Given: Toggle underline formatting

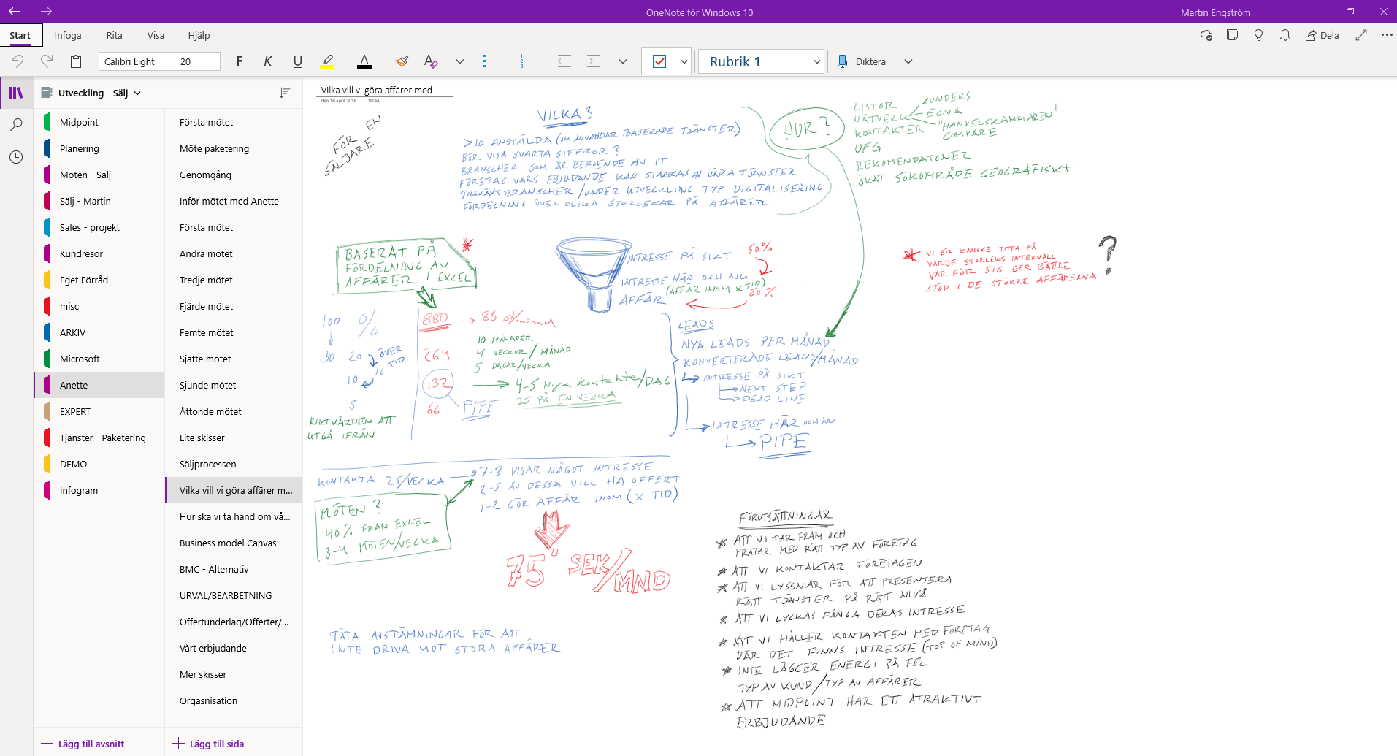Looking at the screenshot, I should (x=297, y=61).
